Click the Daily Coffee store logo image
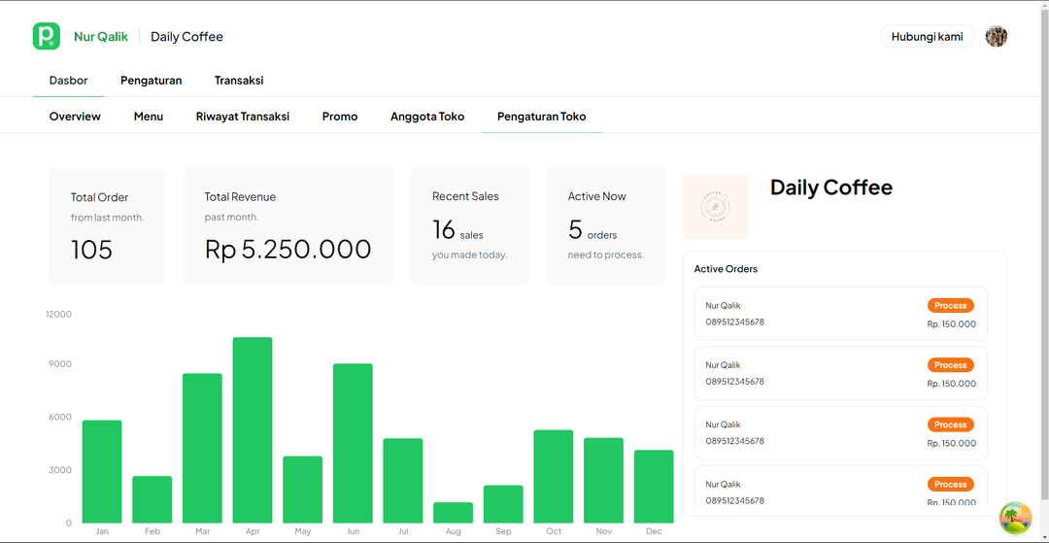1049x543 pixels. pyautogui.click(x=716, y=207)
